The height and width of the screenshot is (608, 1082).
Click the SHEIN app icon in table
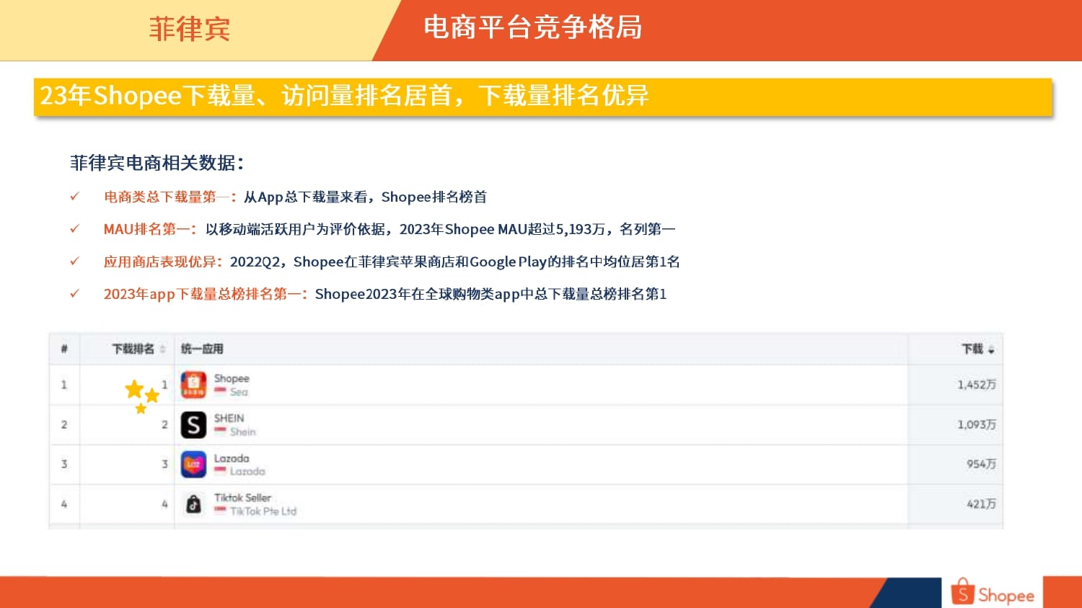[x=193, y=425]
